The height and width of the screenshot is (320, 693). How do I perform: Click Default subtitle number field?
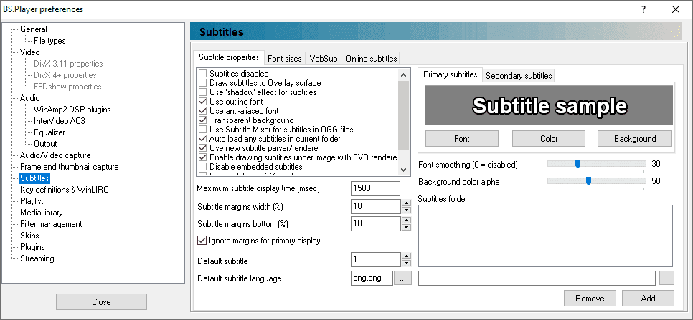pyautogui.click(x=376, y=259)
